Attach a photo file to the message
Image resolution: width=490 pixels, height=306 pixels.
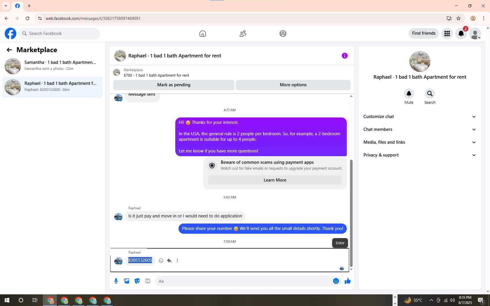[x=127, y=281]
